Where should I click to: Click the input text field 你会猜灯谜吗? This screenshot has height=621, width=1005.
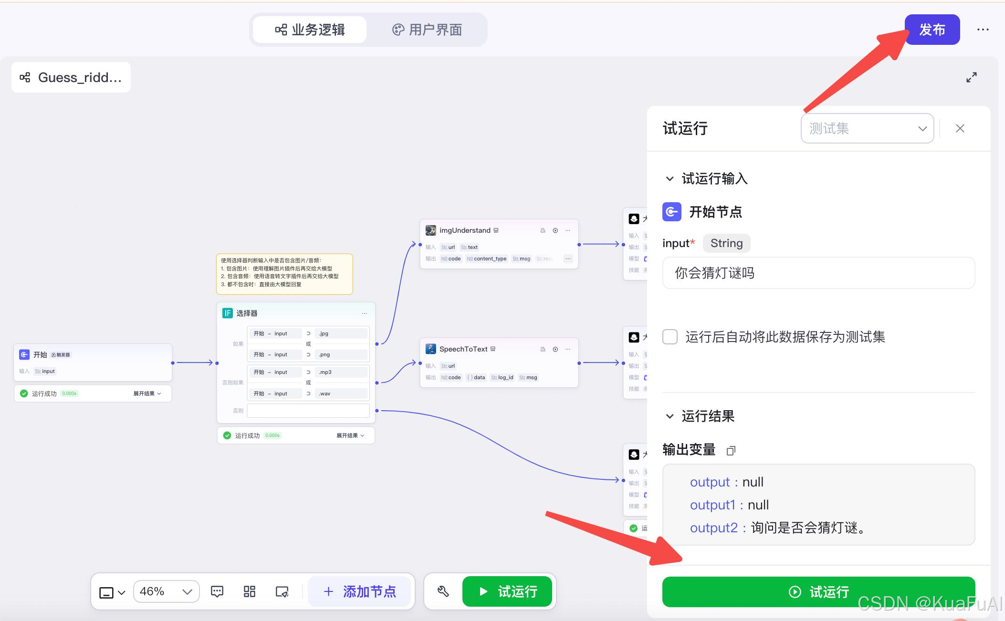pos(818,273)
